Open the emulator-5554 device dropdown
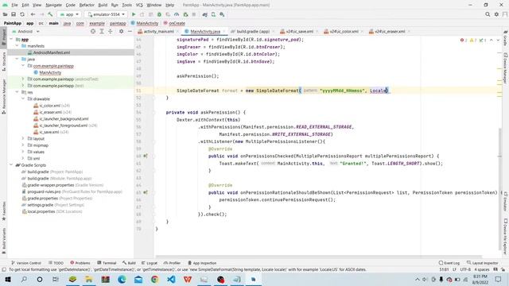The height and width of the screenshot is (286, 509). click(x=106, y=14)
